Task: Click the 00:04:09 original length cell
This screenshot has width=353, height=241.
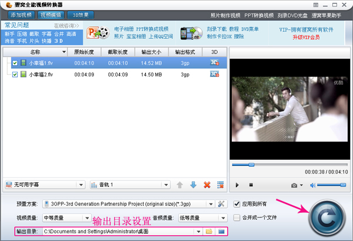Action: click(x=84, y=75)
